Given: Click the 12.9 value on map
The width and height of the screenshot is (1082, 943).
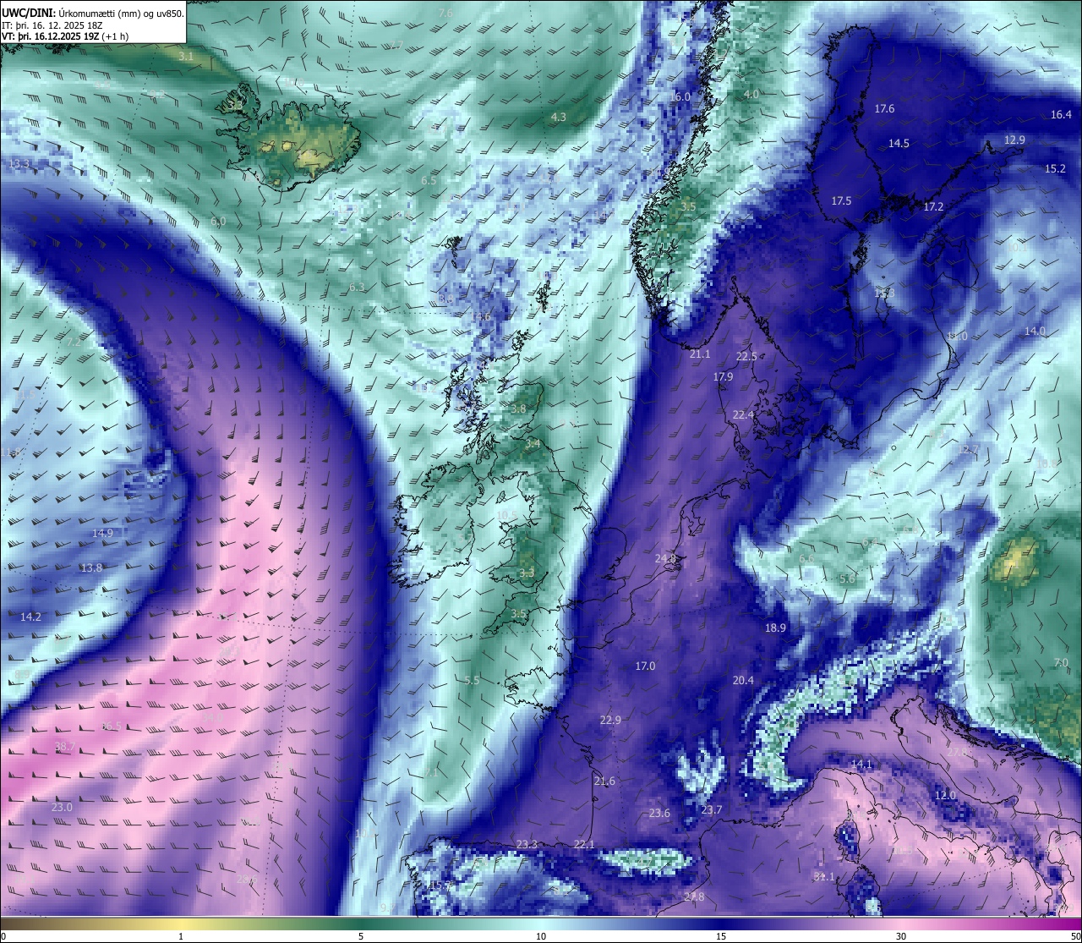Looking at the screenshot, I should (x=1014, y=140).
